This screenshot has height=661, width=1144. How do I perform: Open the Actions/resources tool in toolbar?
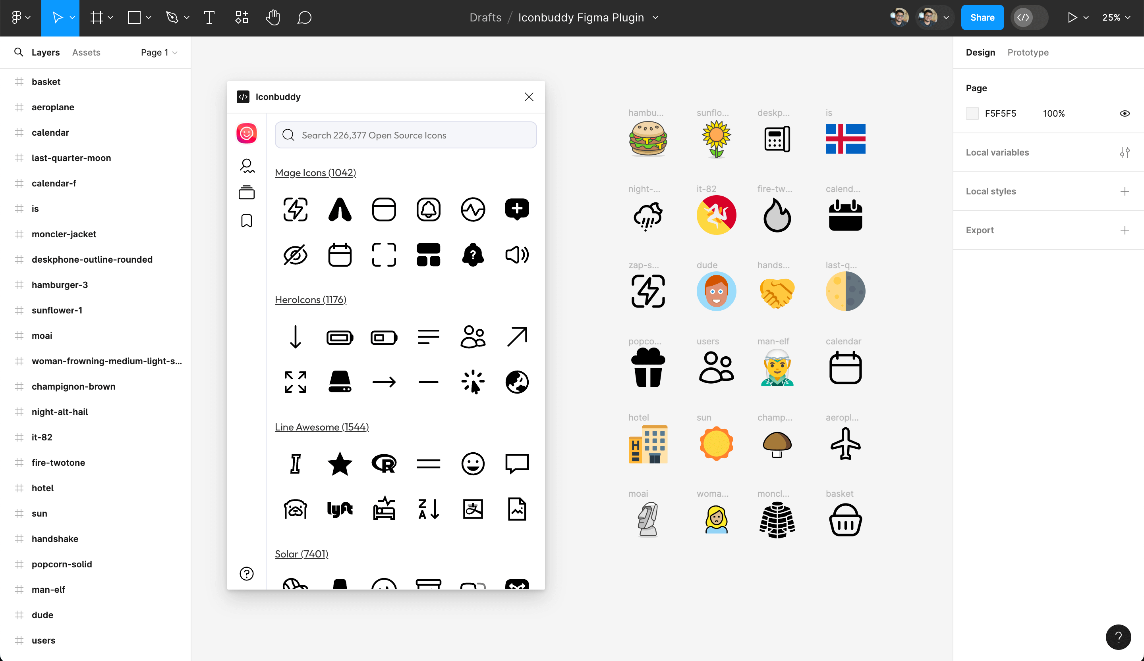(241, 17)
